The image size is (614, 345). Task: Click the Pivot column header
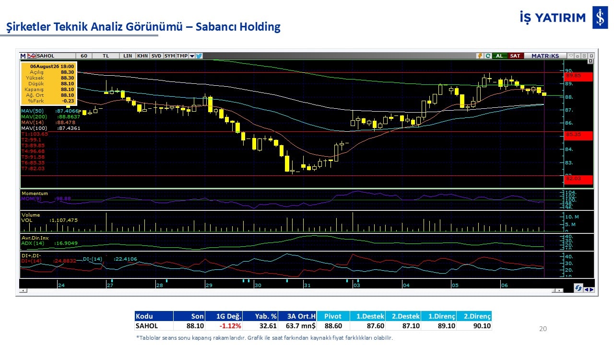333,316
